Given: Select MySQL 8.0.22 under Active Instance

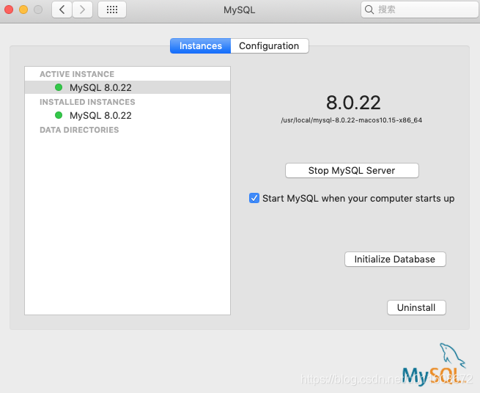Looking at the screenshot, I should (128, 87).
